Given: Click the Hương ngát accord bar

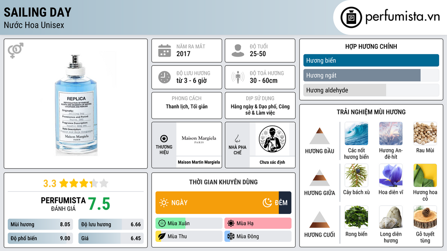Looking at the screenshot, I should coord(371,75).
